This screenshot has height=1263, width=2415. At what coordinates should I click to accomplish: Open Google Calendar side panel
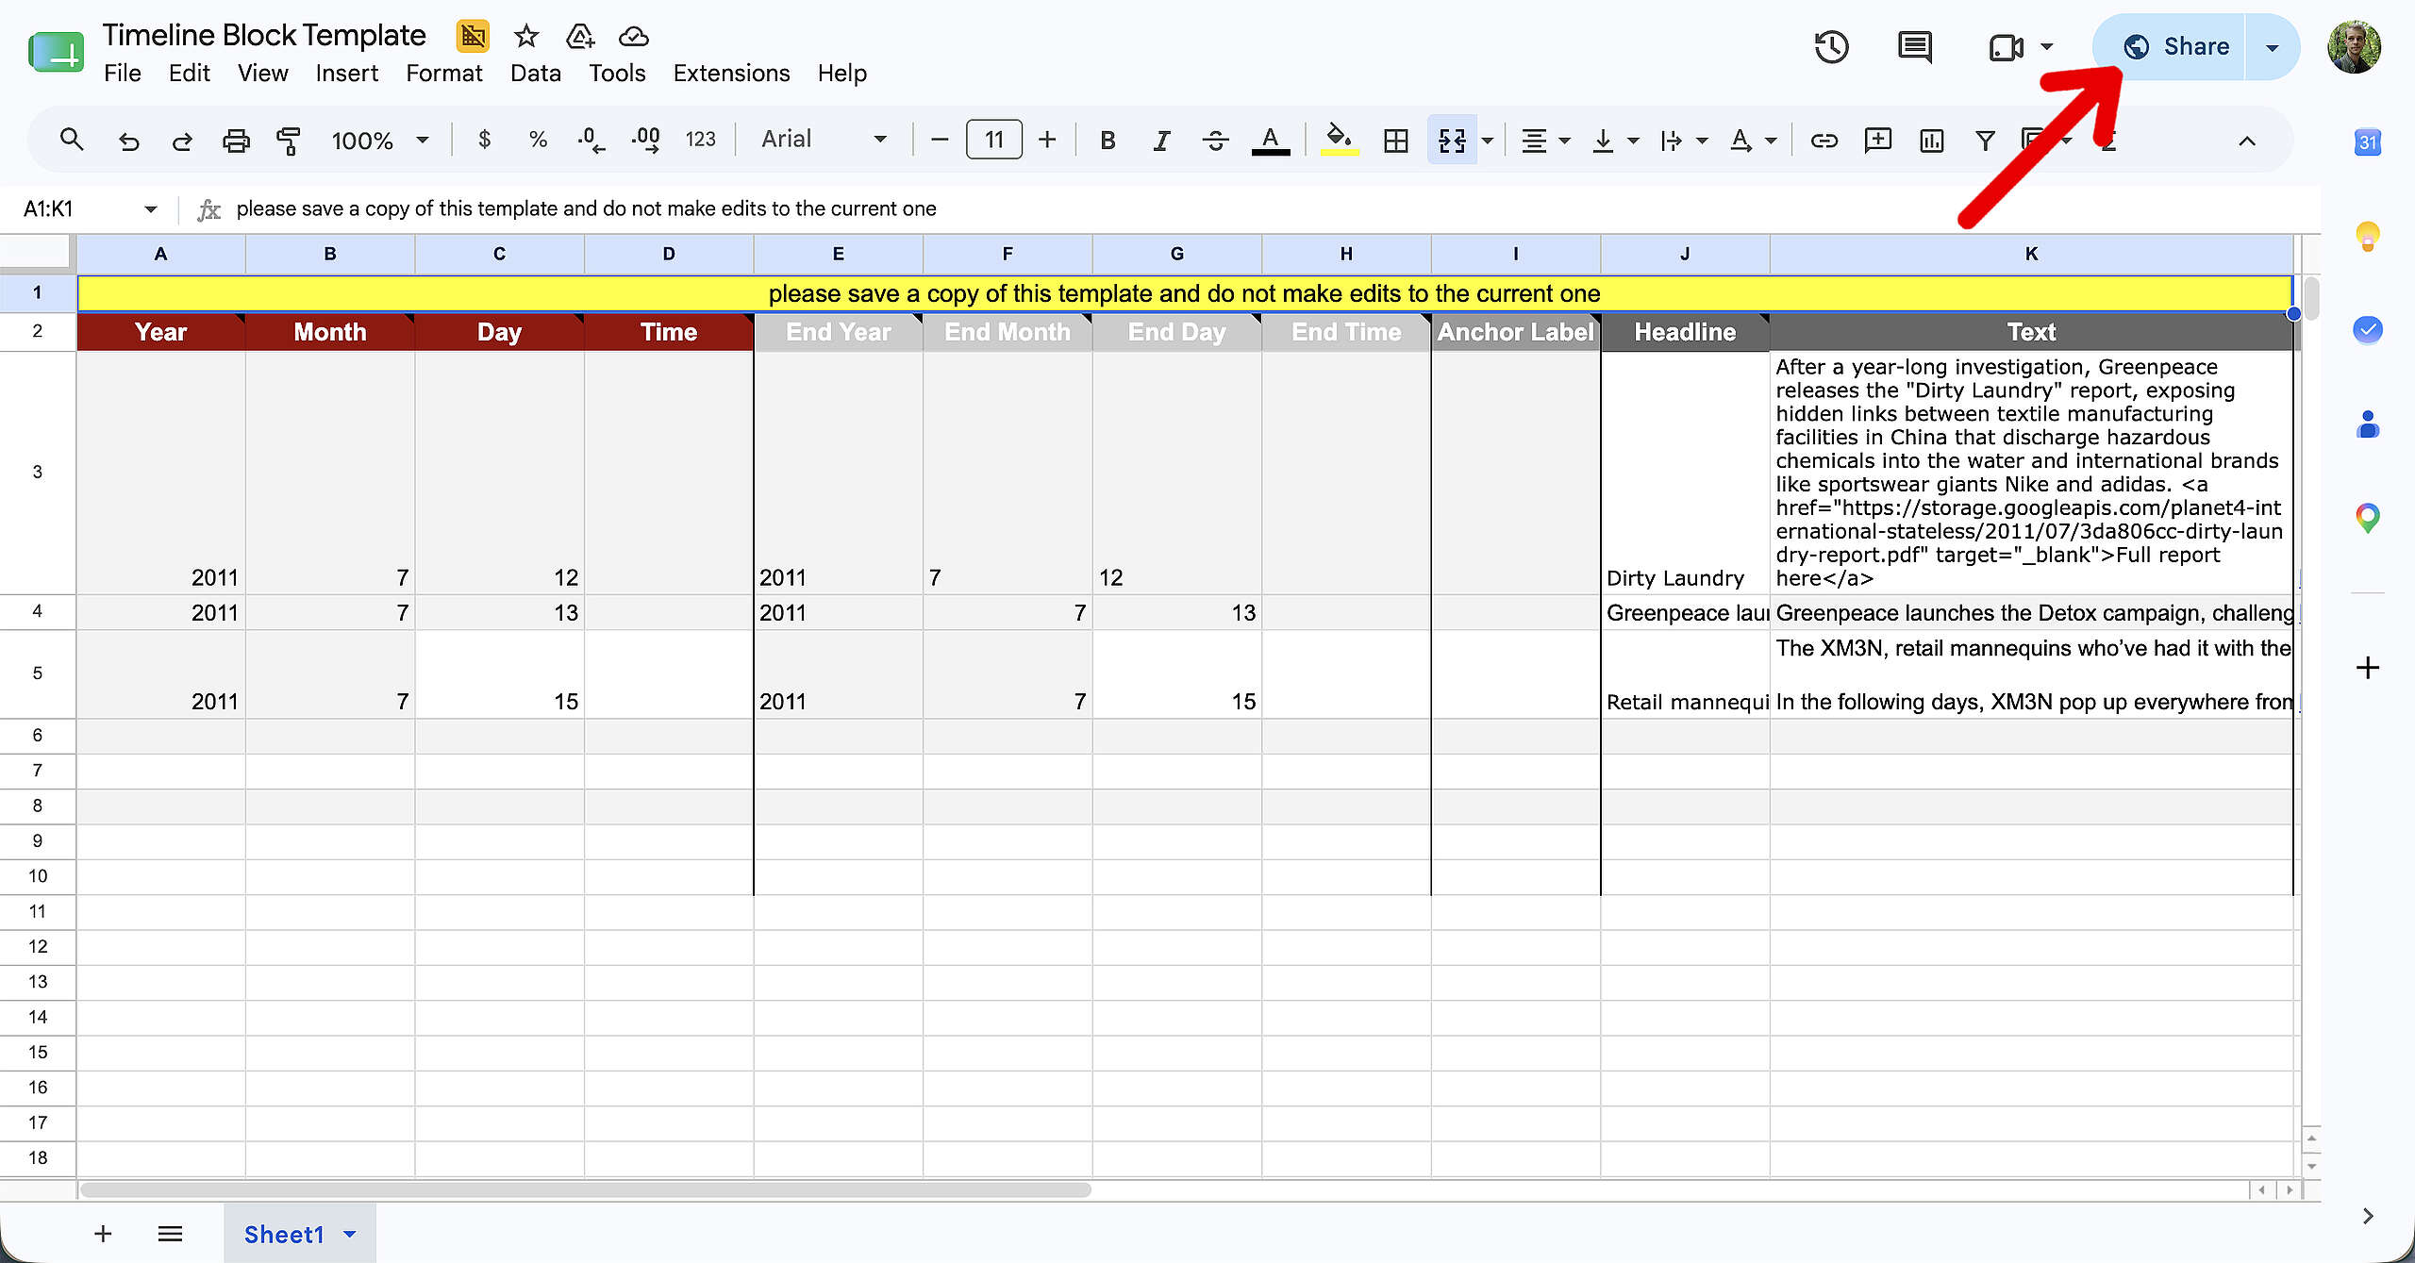coord(2367,142)
